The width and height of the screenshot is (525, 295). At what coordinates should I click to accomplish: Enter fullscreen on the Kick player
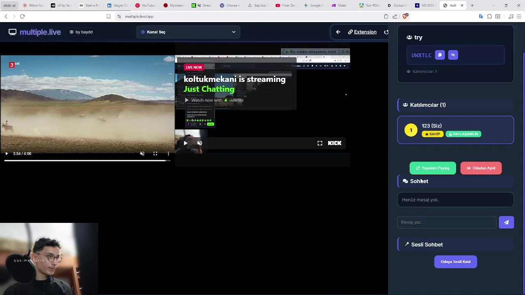pyautogui.click(x=320, y=143)
